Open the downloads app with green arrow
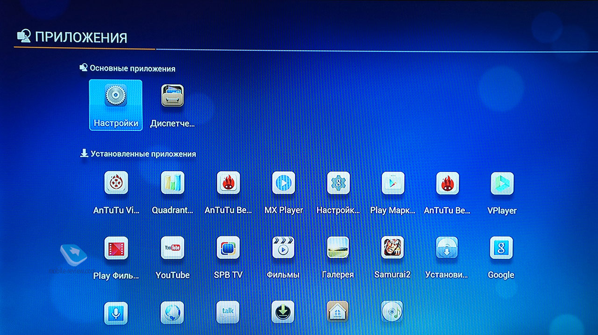This screenshot has height=335, width=598. (283, 312)
